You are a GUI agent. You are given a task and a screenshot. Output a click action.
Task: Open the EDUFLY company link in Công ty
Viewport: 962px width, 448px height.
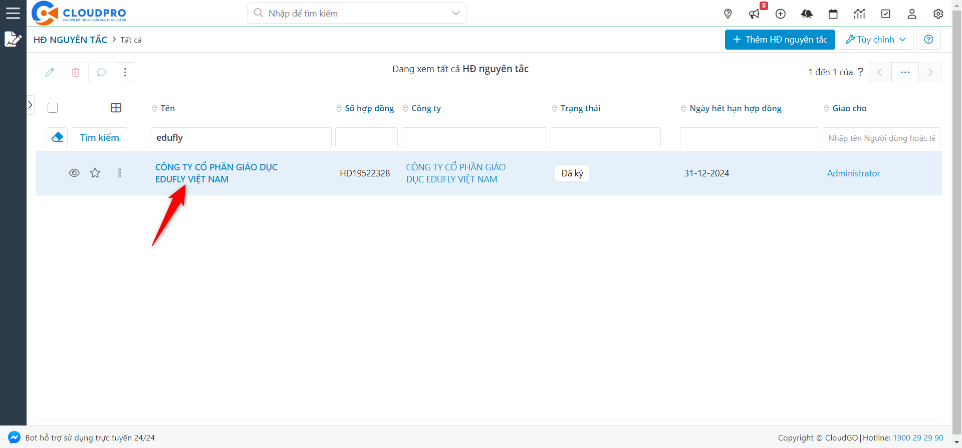456,173
